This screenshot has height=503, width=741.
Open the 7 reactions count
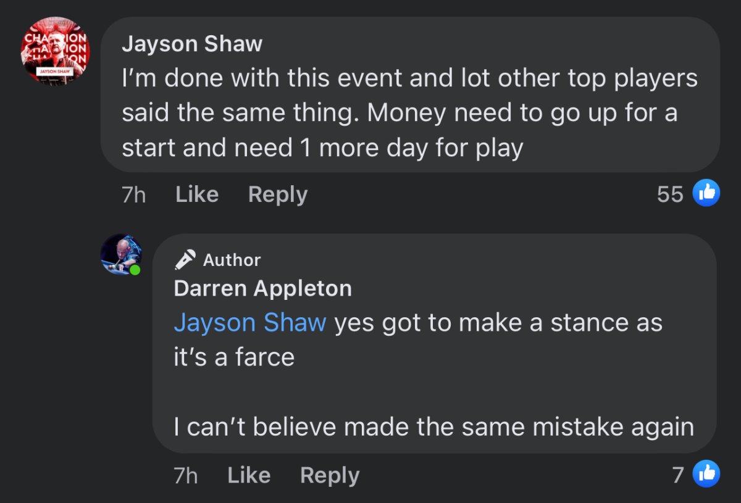(x=678, y=475)
